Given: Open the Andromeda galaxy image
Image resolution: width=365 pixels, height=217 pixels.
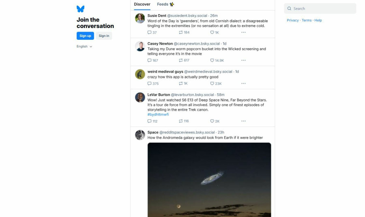Looking at the screenshot, I should point(209,179).
